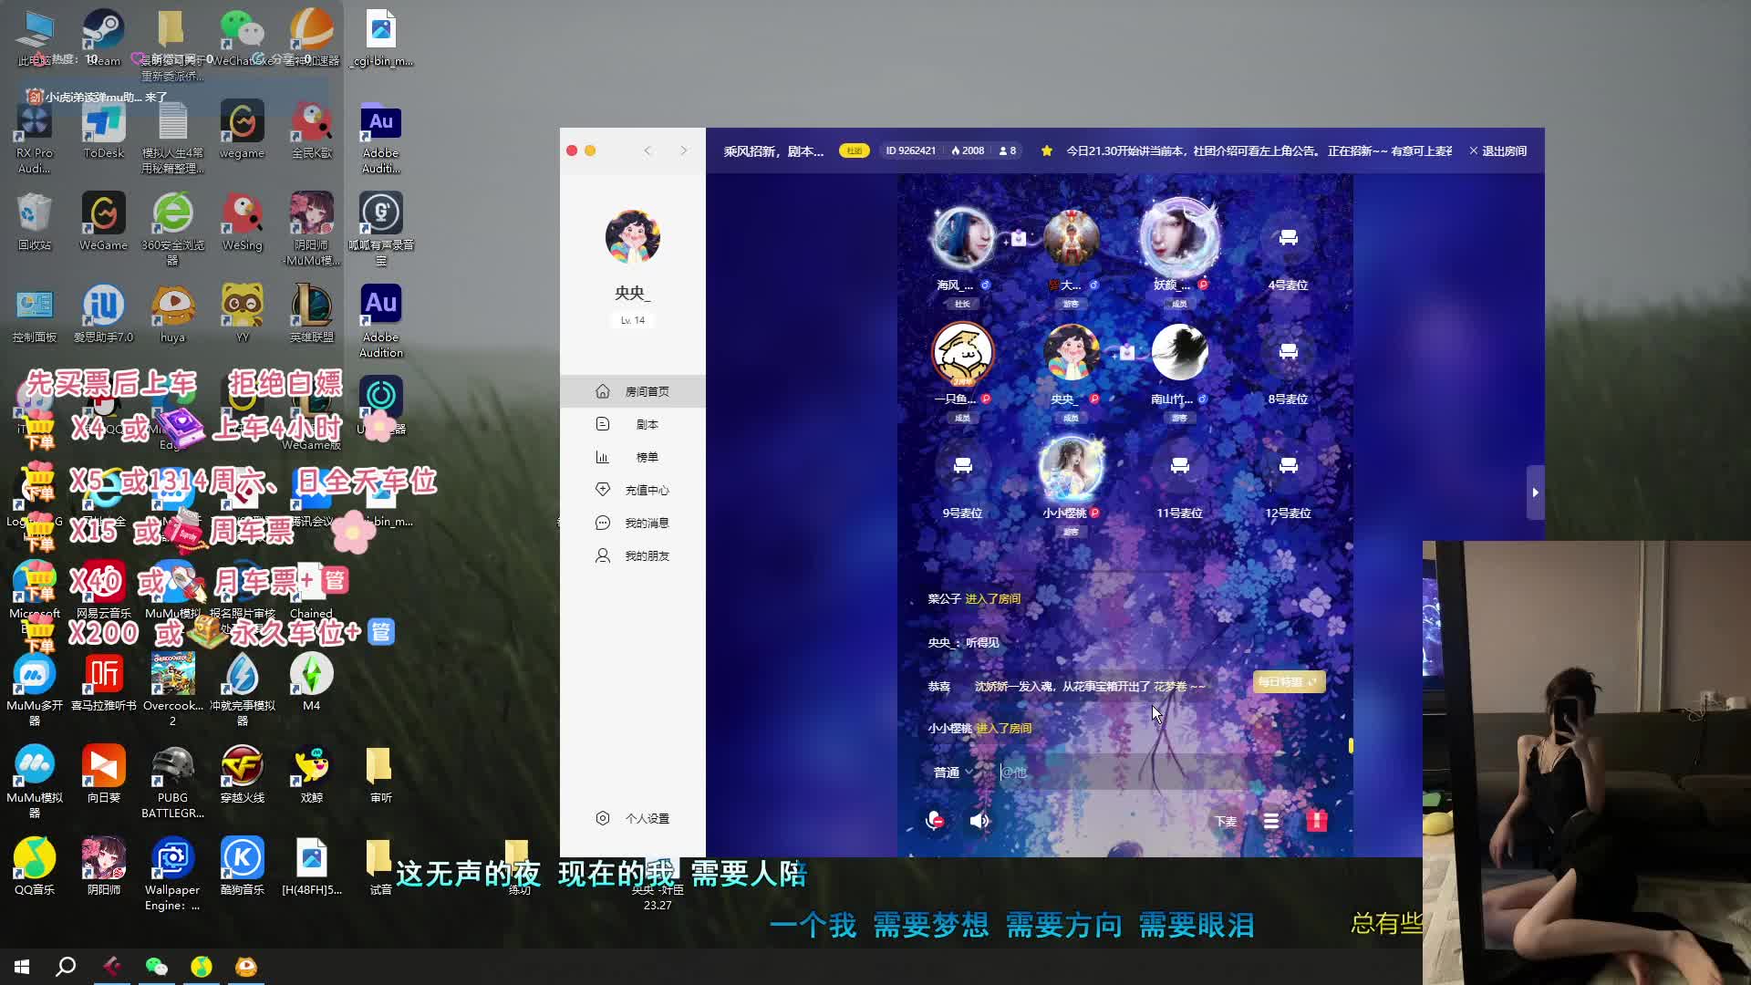The image size is (1751, 985).
Task: Toggle the room speaker sound
Action: [979, 821]
